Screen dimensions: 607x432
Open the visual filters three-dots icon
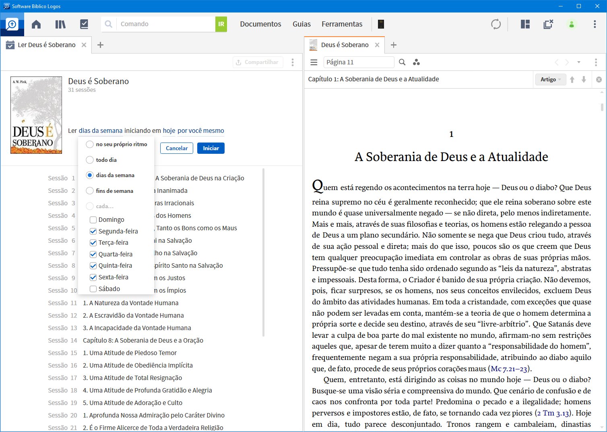click(x=416, y=62)
